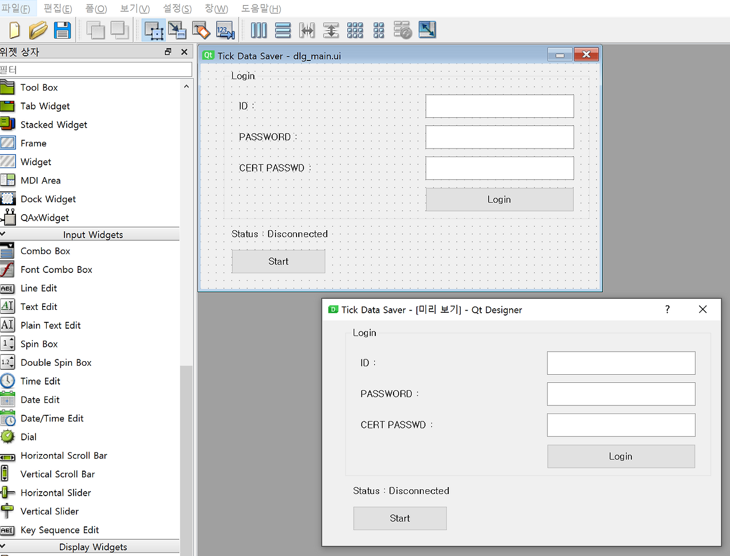Open an existing form file

[38, 30]
